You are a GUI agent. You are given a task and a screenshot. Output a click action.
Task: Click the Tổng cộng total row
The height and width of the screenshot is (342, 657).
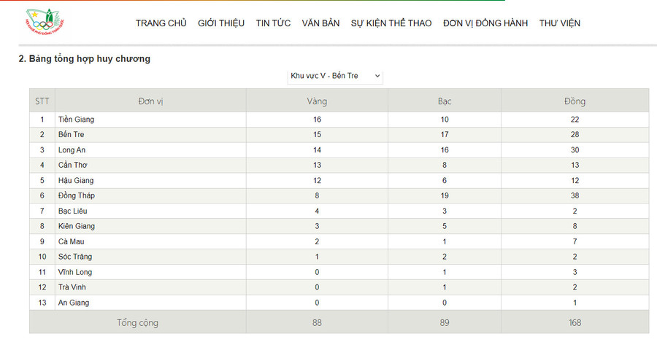coord(137,322)
